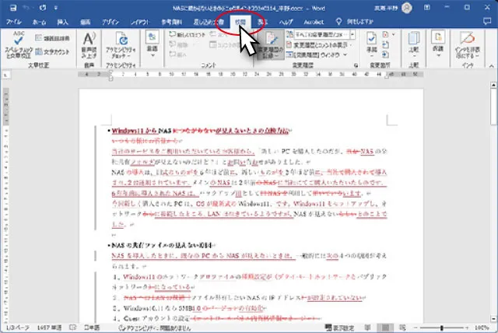The width and height of the screenshot is (498, 333).
Task: Open the Reject dropdown arrow
Action: point(394,34)
